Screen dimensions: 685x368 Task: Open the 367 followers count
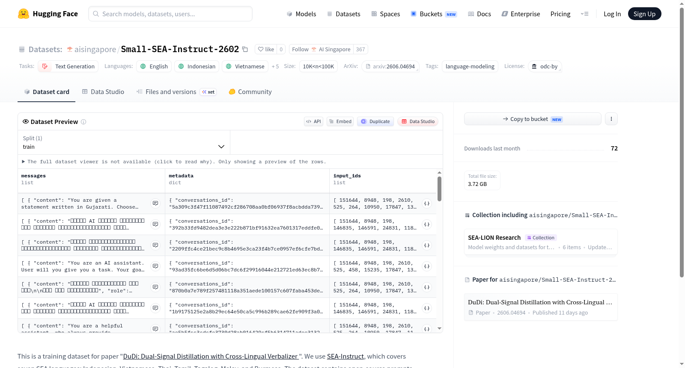(360, 49)
